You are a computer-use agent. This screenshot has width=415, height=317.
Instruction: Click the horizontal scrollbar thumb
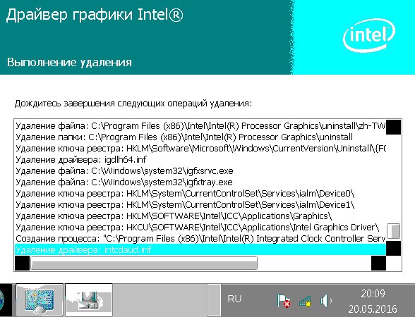pos(144,263)
